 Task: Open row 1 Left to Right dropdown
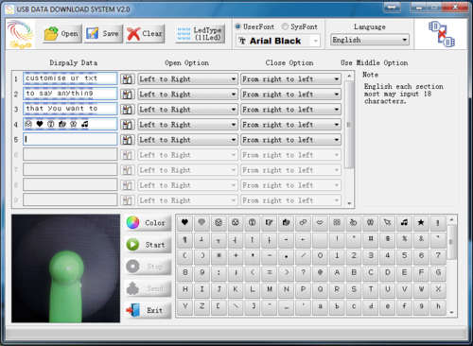[187, 79]
